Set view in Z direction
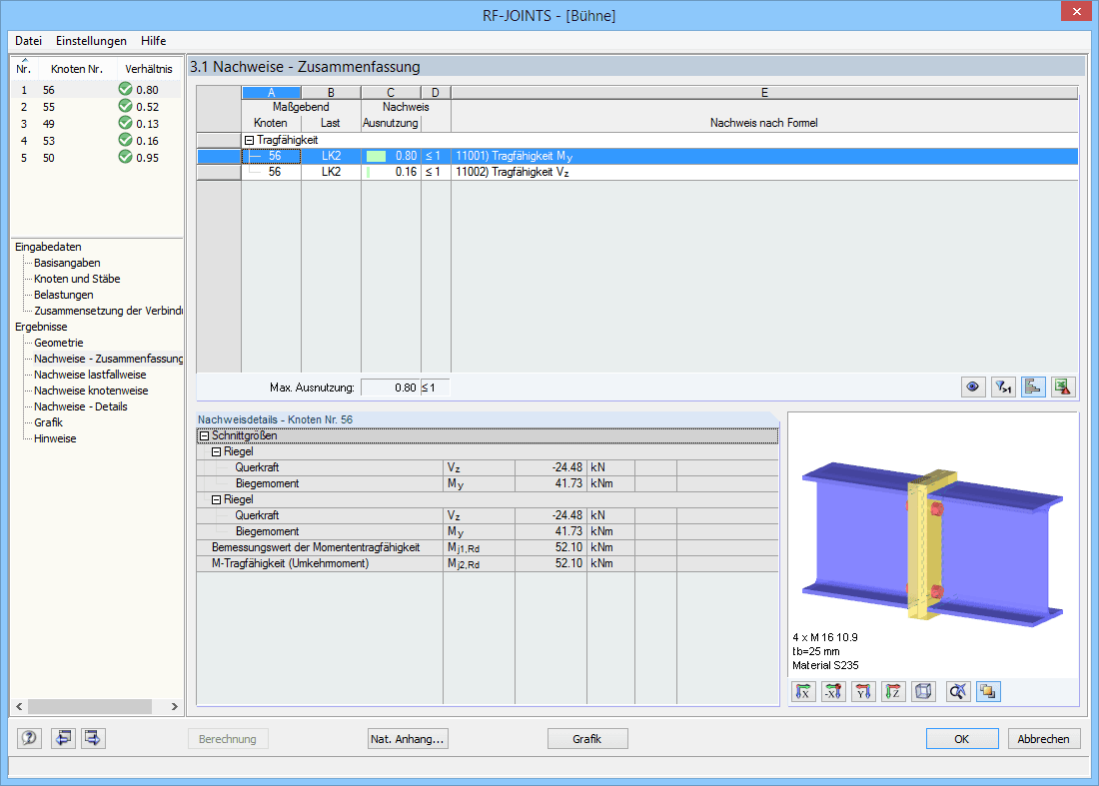This screenshot has height=786, width=1099. (893, 691)
